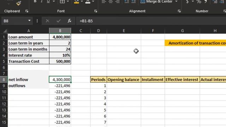Image resolution: width=226 pixels, height=127 pixels.
Task: Select the Effective interest header cell
Action: pyautogui.click(x=182, y=79)
